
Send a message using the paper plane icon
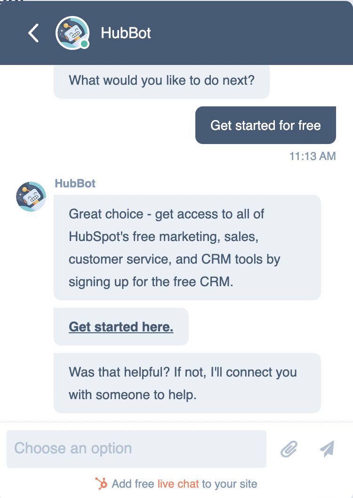coord(327,449)
